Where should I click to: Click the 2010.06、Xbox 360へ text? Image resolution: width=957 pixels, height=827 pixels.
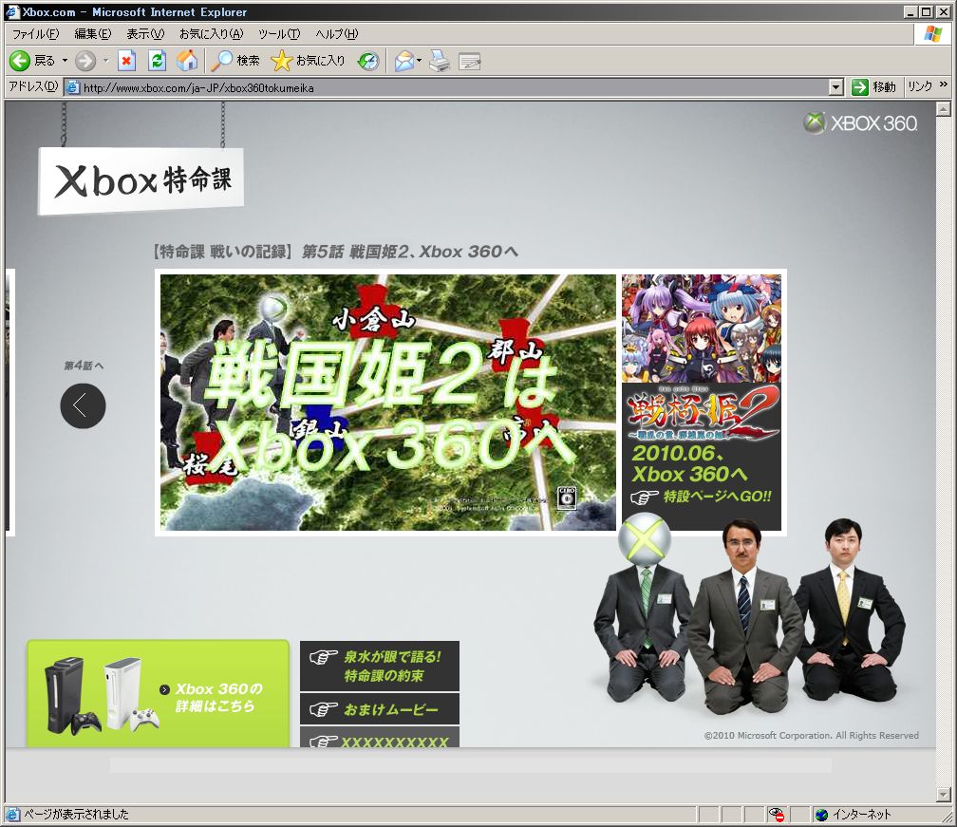[689, 464]
